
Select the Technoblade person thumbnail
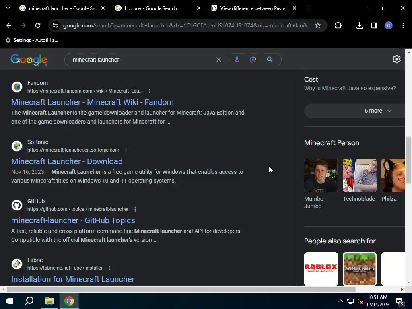[359, 175]
